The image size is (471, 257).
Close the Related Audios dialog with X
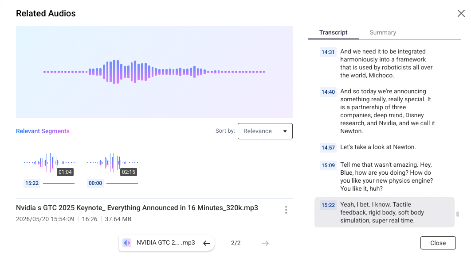[x=461, y=13]
